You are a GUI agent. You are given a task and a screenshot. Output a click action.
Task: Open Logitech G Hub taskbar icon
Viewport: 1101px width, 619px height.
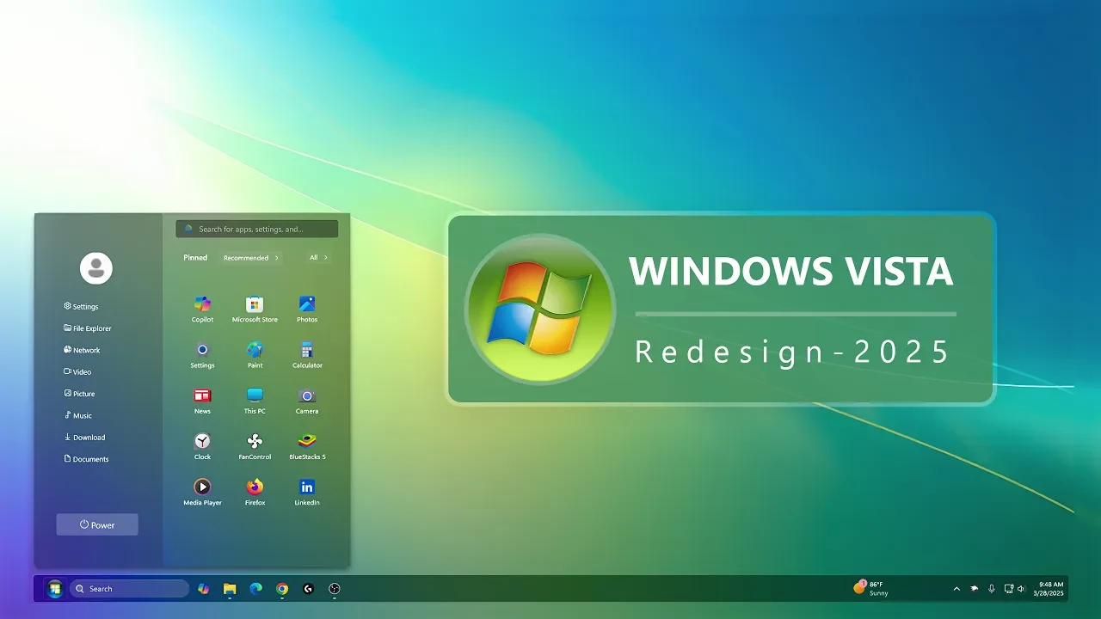[308, 589]
